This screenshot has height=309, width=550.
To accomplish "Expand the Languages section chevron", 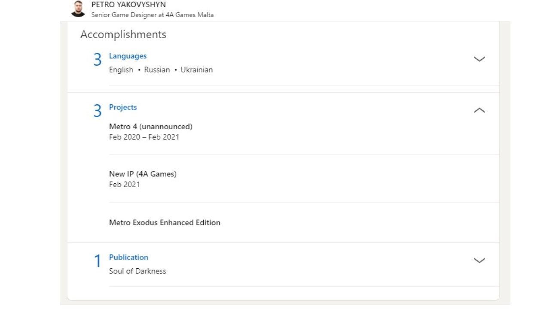I will pos(479,59).
